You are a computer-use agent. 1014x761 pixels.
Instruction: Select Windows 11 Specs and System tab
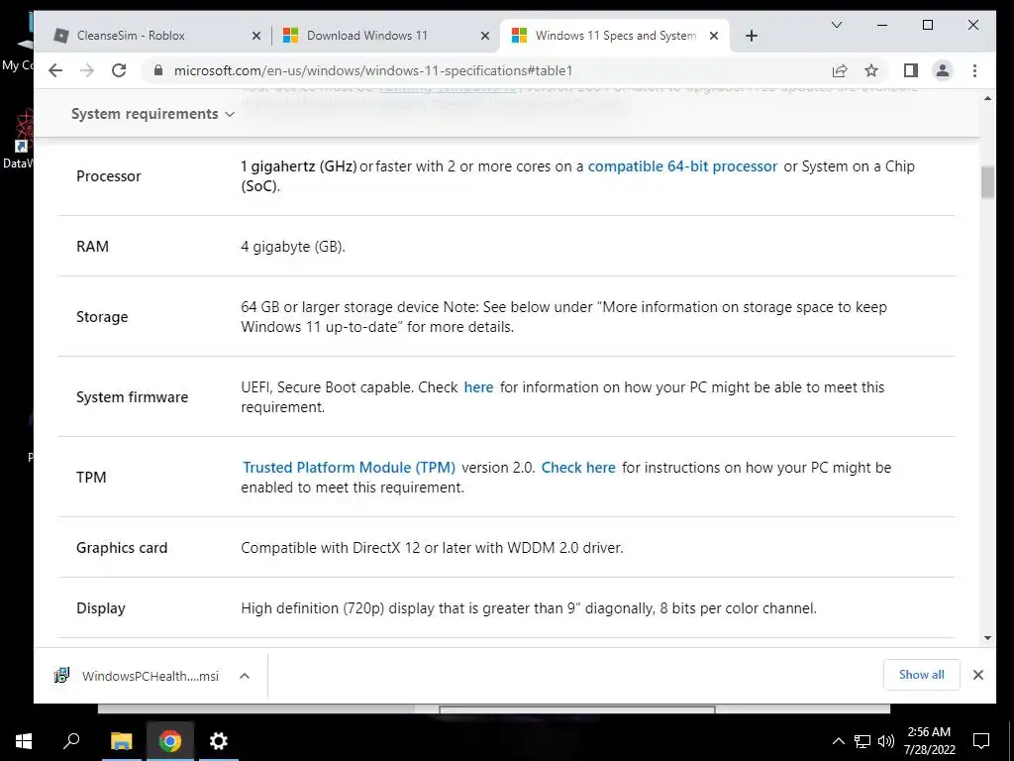tap(614, 36)
